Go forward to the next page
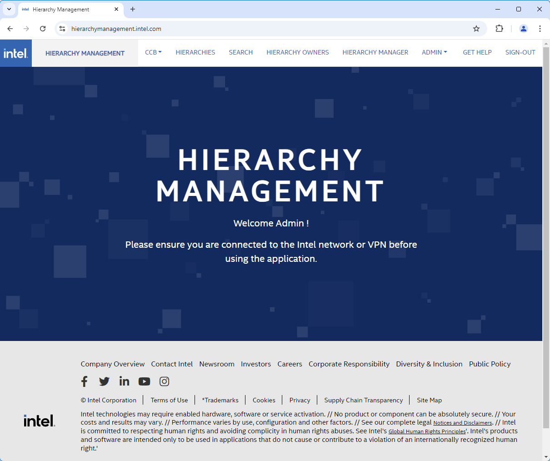Image resolution: width=550 pixels, height=461 pixels. pos(26,29)
